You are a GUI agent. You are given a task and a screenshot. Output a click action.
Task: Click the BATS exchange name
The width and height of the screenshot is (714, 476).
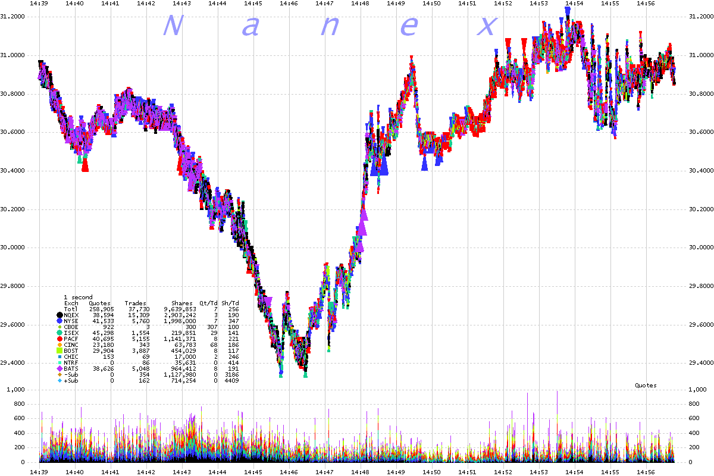[71, 368]
